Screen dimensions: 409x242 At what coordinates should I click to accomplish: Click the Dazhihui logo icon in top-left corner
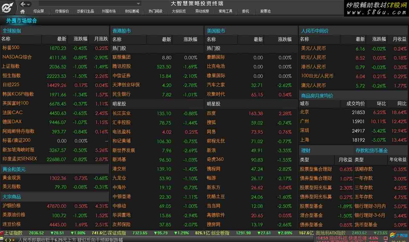(7, 7)
